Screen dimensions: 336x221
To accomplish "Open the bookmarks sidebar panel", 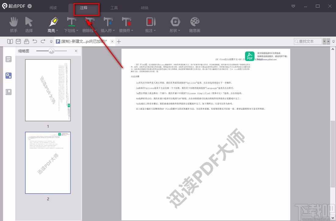I will pos(9,92).
